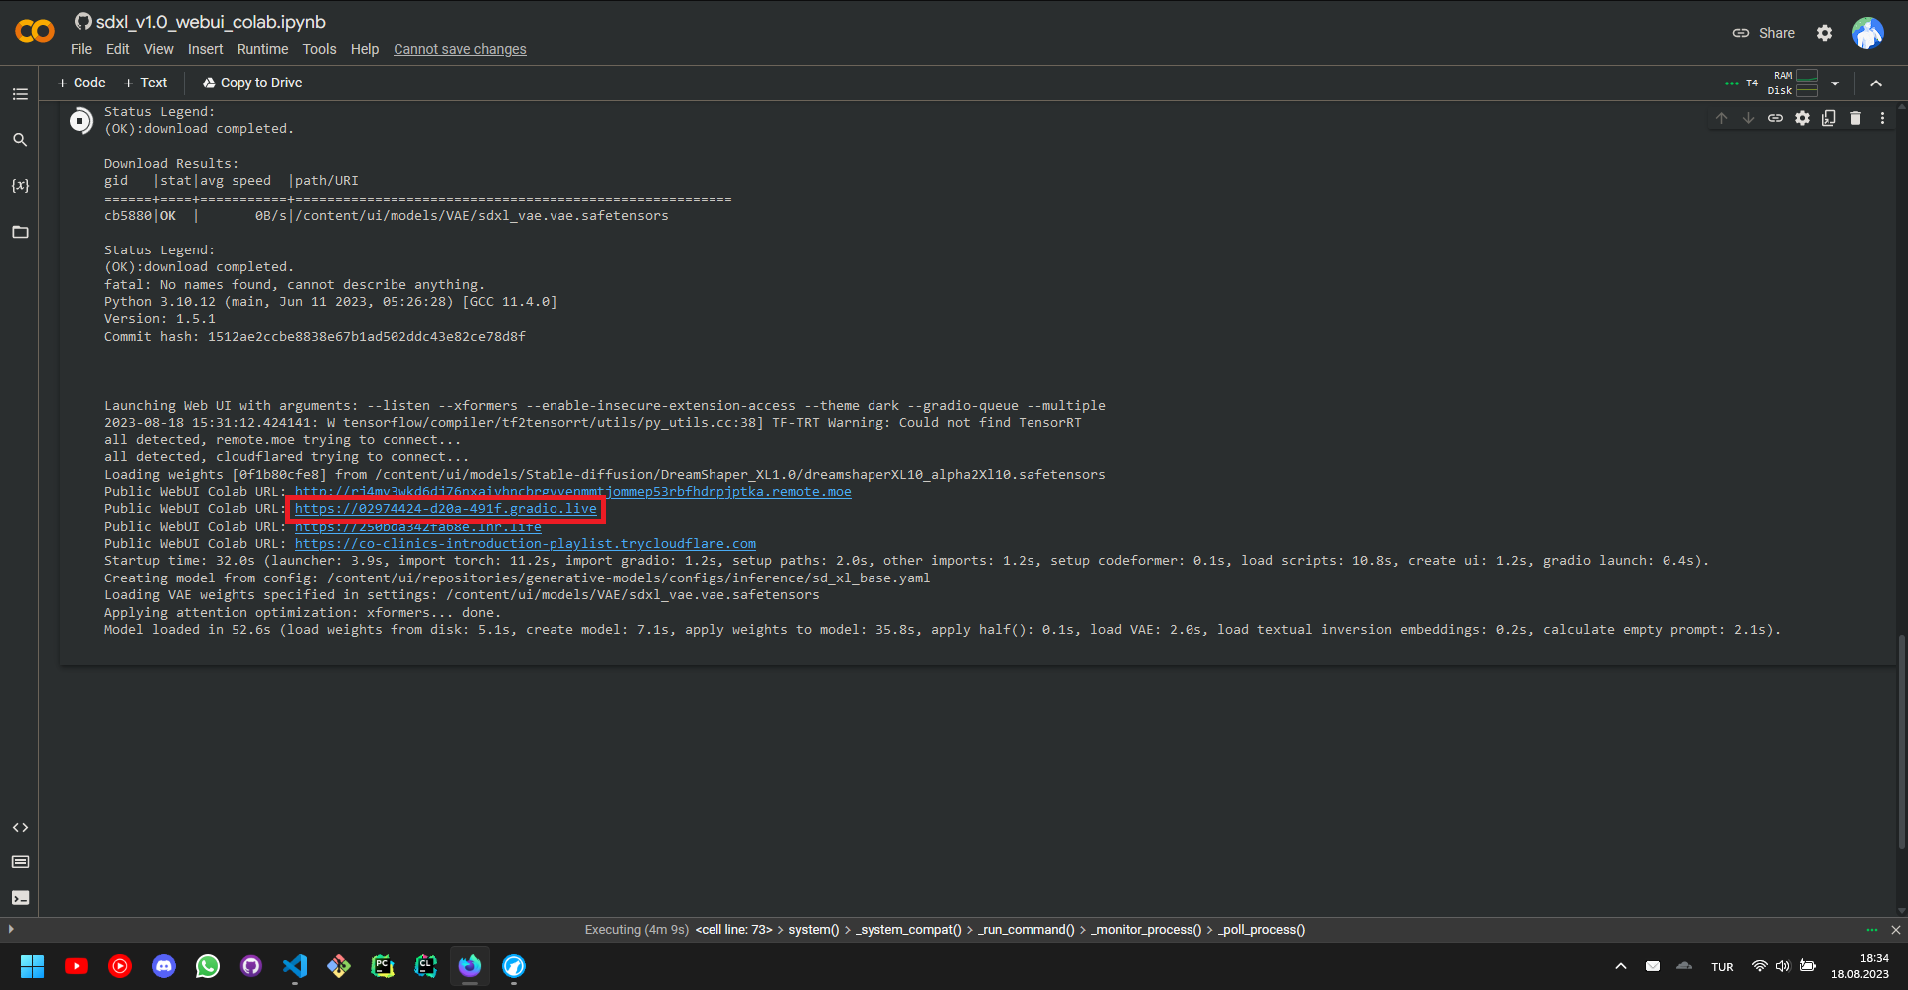1908x990 pixels.
Task: Open the table of contents sidebar
Action: tap(20, 94)
